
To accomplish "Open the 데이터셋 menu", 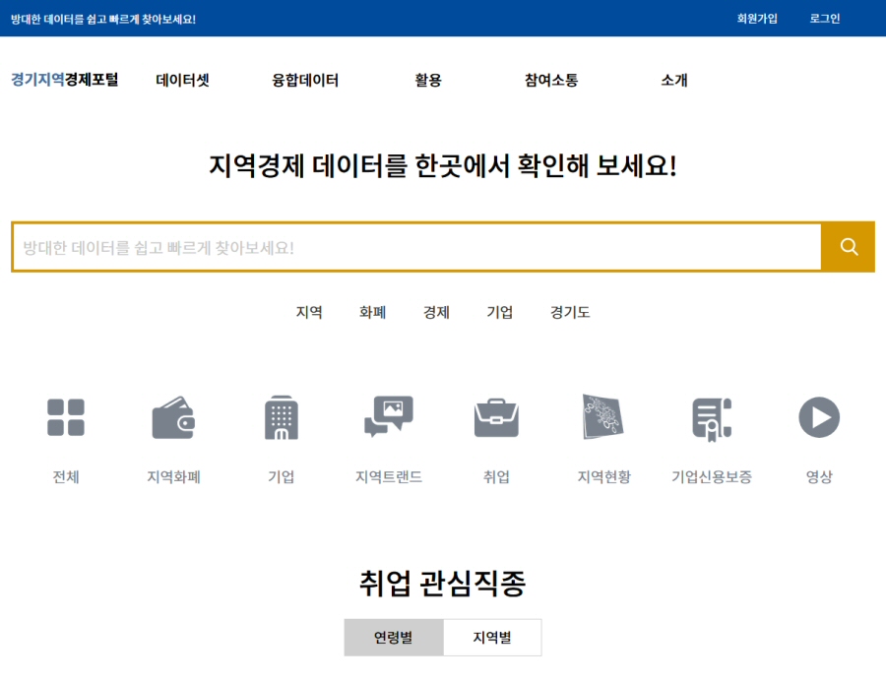I will 182,80.
